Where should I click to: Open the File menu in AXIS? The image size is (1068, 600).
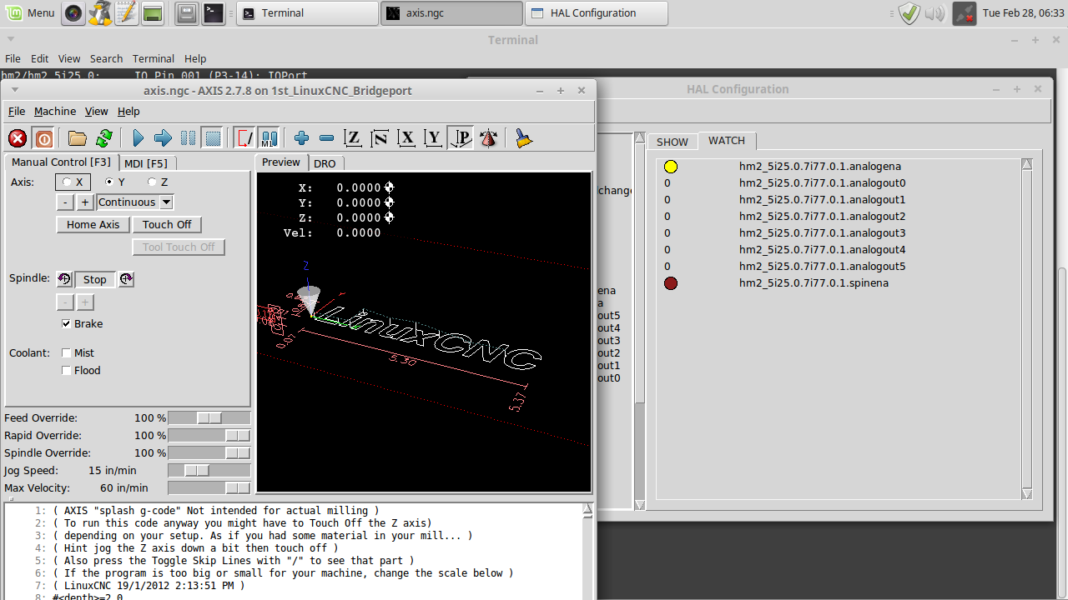pyautogui.click(x=17, y=111)
